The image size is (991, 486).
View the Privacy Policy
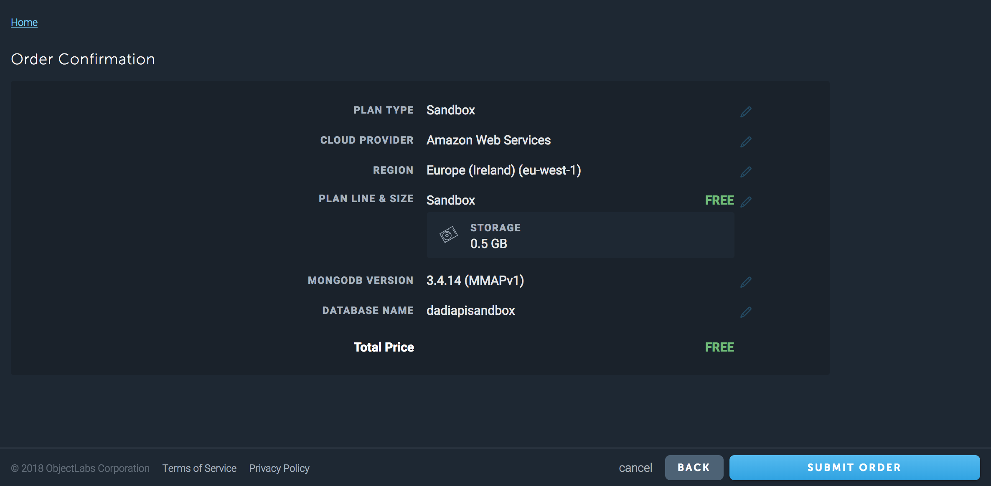pyautogui.click(x=279, y=468)
